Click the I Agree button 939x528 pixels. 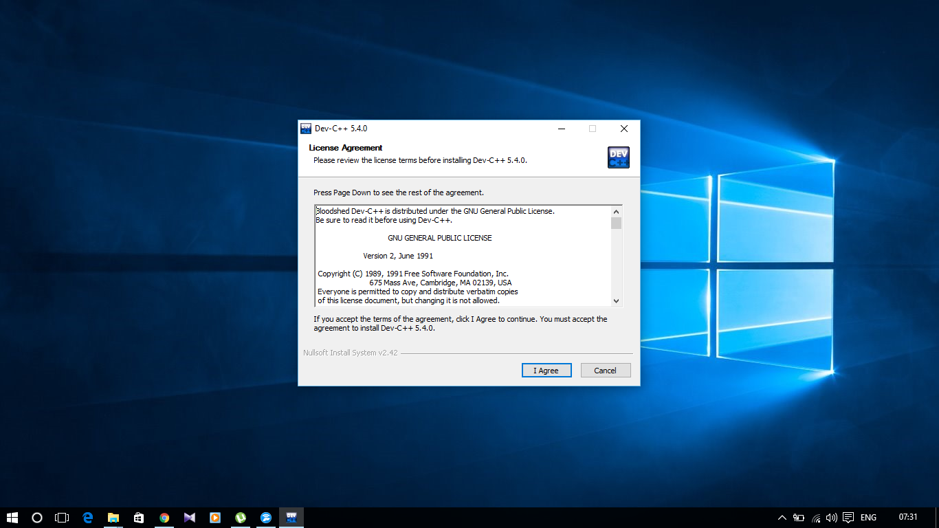pos(546,370)
